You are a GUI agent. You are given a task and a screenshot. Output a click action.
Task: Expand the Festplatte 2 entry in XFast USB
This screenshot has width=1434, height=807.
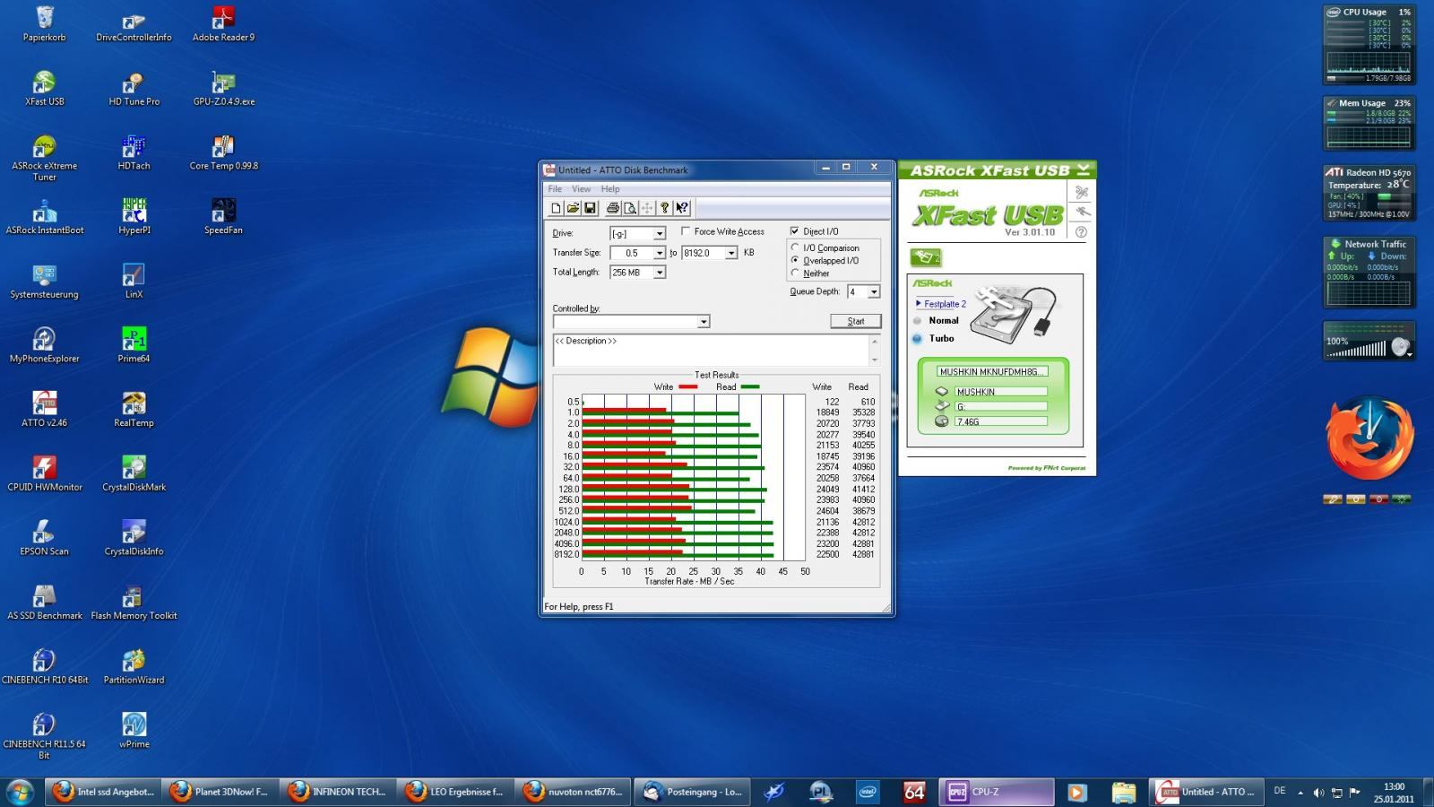919,303
